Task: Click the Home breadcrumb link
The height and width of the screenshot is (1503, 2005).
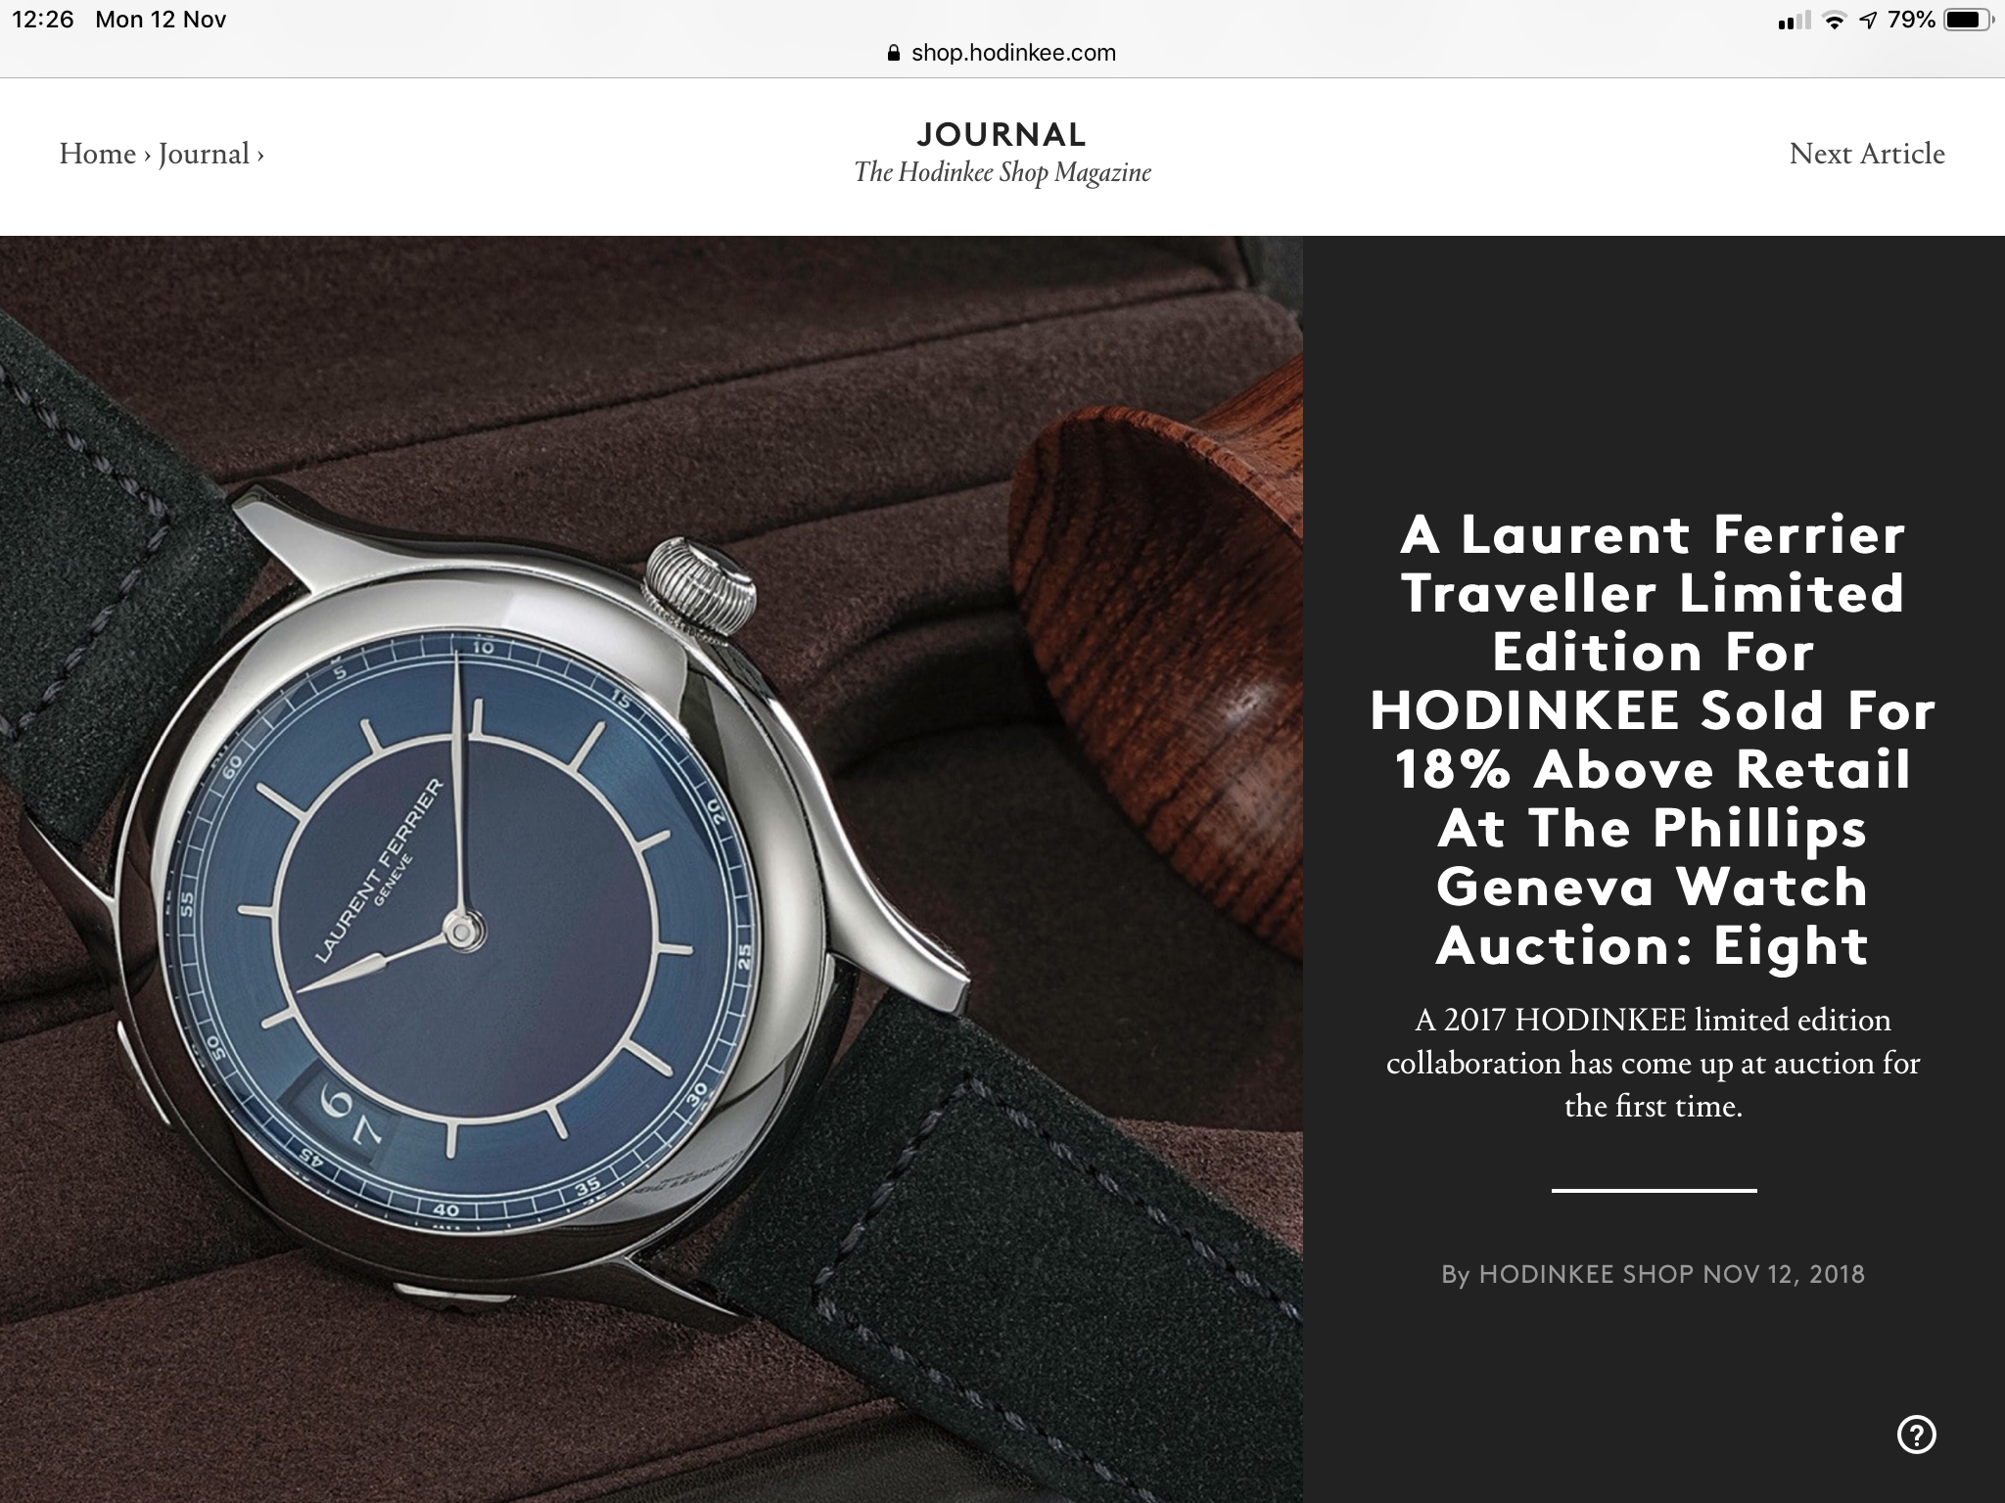Action: pos(97,154)
